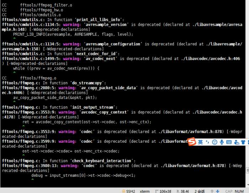Image resolution: width=249 pixels, height=193 pixels.
Task: Click the terminal vertical scrollbar thumb
Action: coord(248,170)
